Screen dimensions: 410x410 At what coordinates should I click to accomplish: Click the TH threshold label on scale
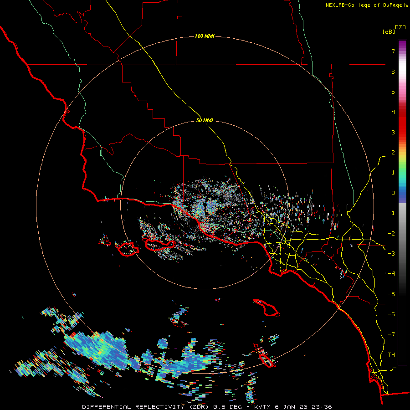[391, 355]
